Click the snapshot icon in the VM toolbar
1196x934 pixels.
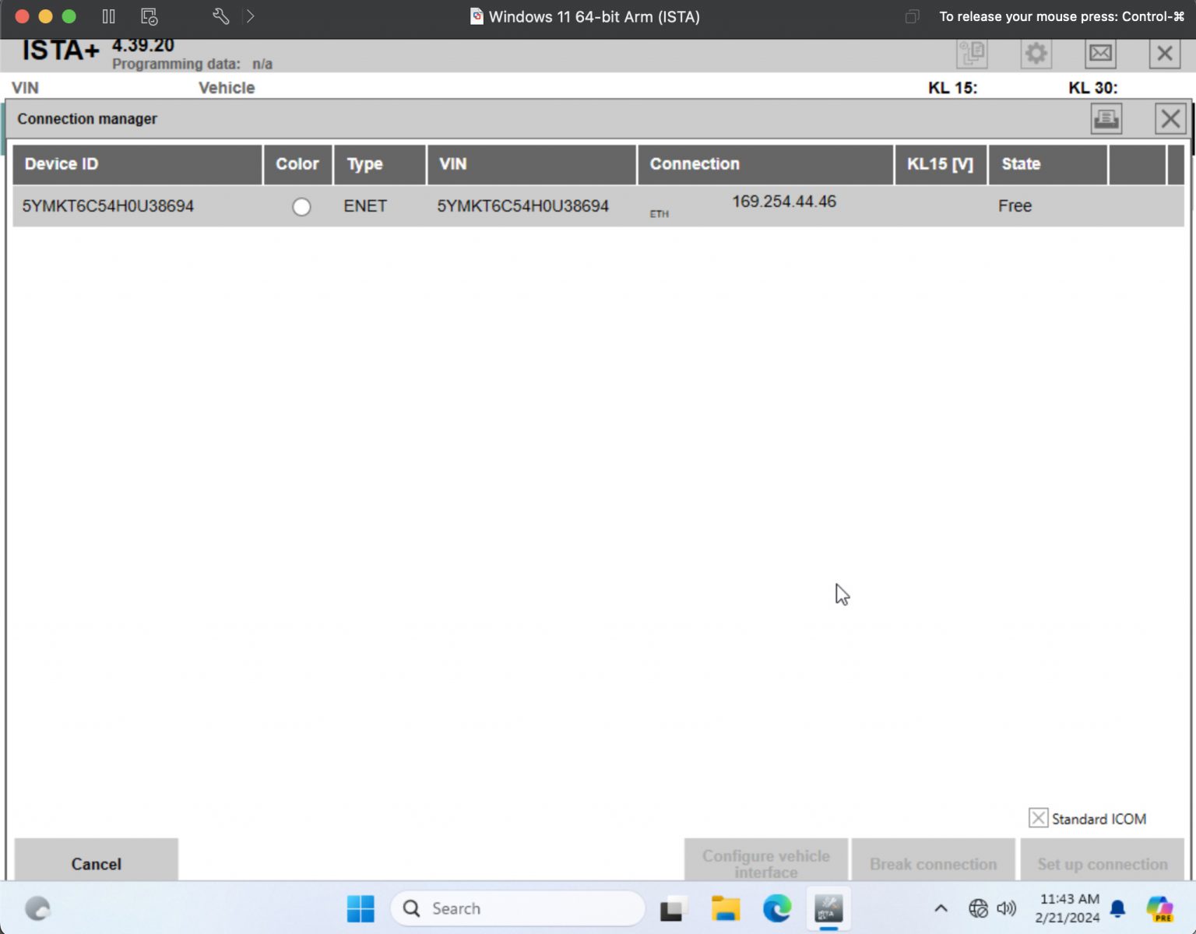click(149, 16)
